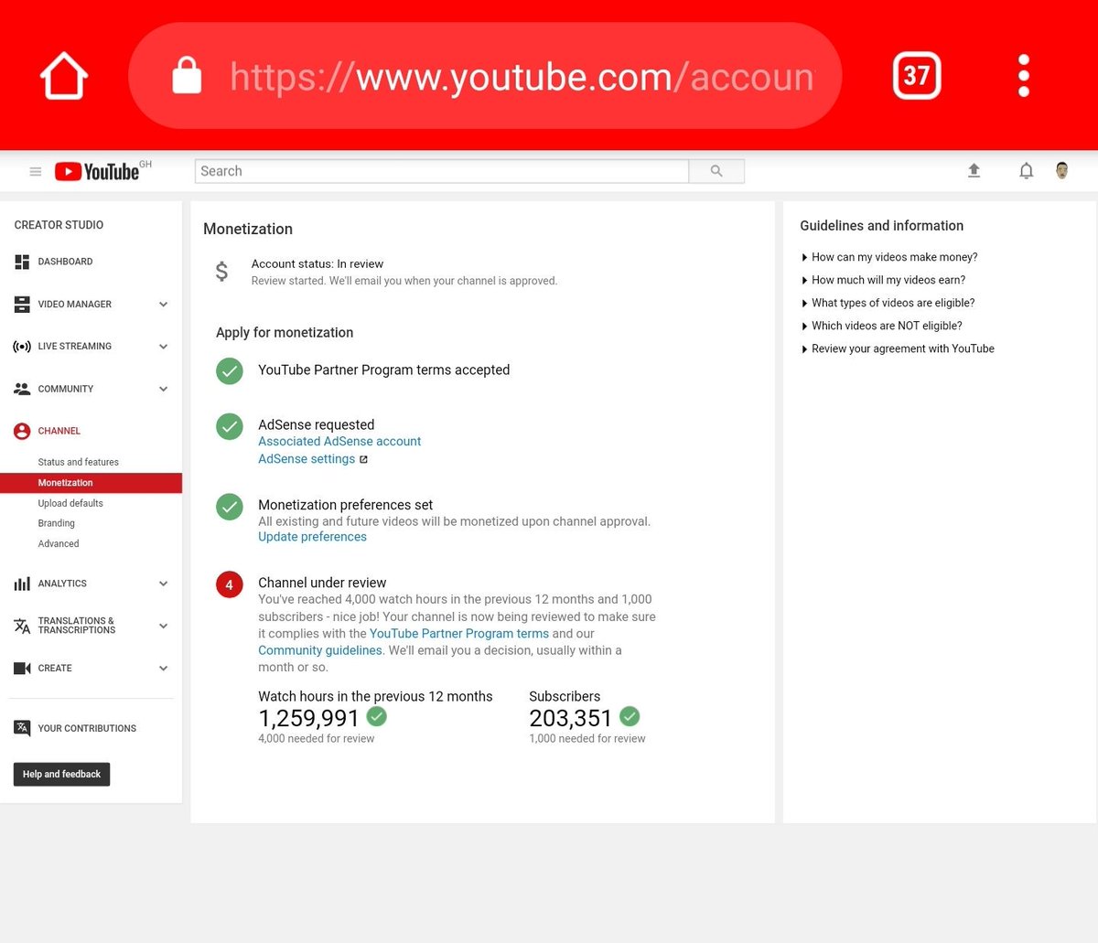
Task: Click the red Channel icon
Action: (x=22, y=431)
